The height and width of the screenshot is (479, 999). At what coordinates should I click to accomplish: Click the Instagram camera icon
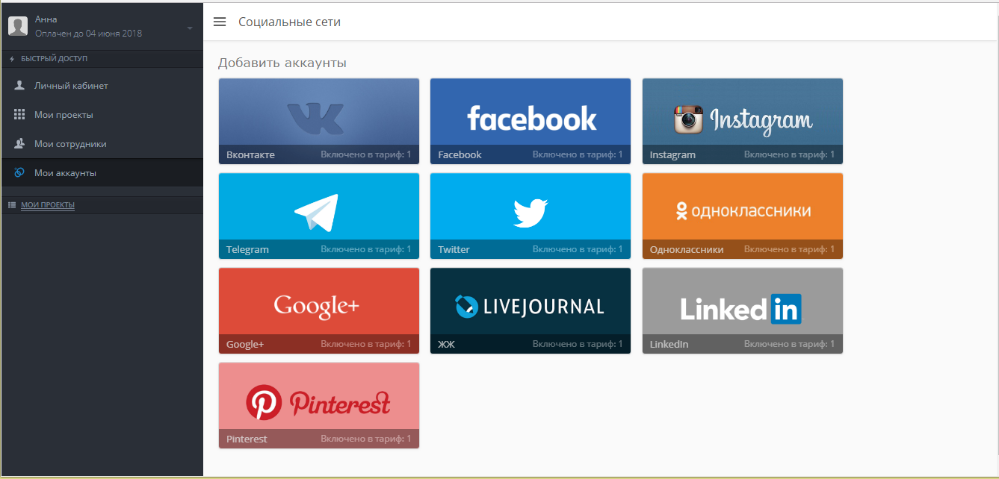(x=689, y=119)
